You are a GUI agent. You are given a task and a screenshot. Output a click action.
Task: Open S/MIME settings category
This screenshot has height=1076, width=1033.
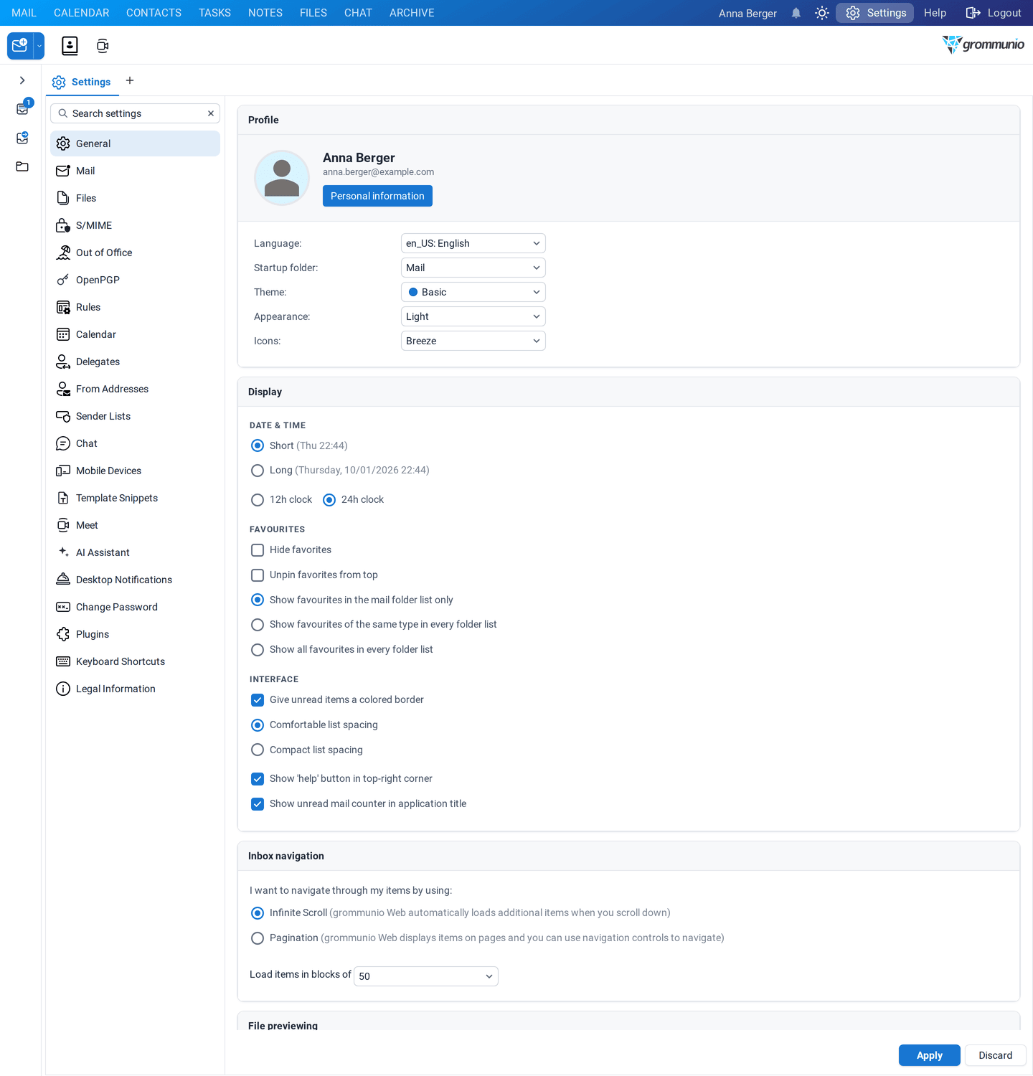[x=135, y=225]
